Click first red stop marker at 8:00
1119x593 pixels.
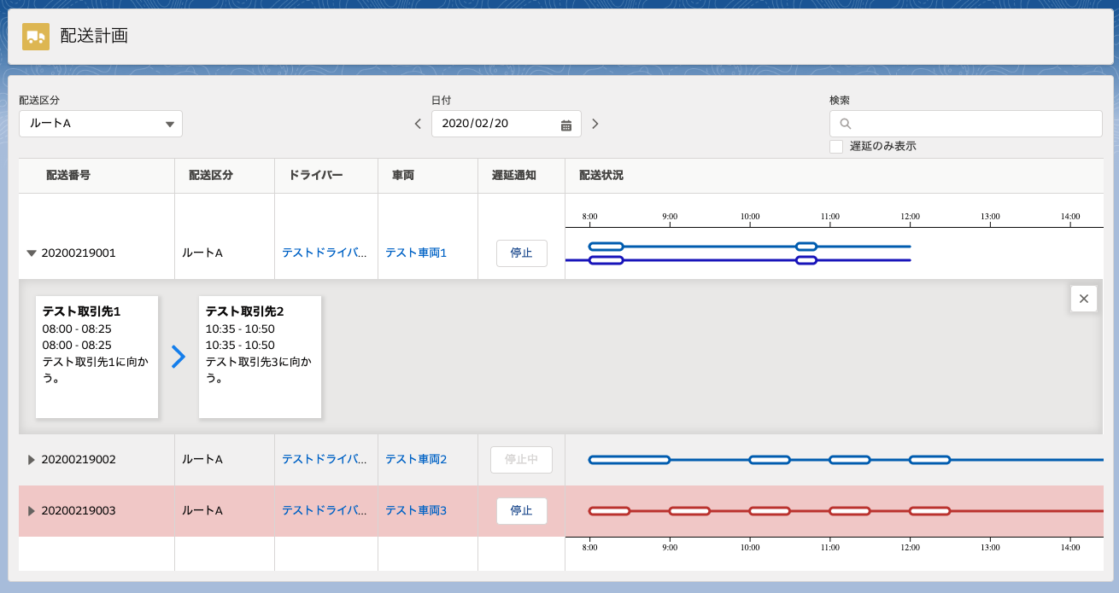coord(609,511)
